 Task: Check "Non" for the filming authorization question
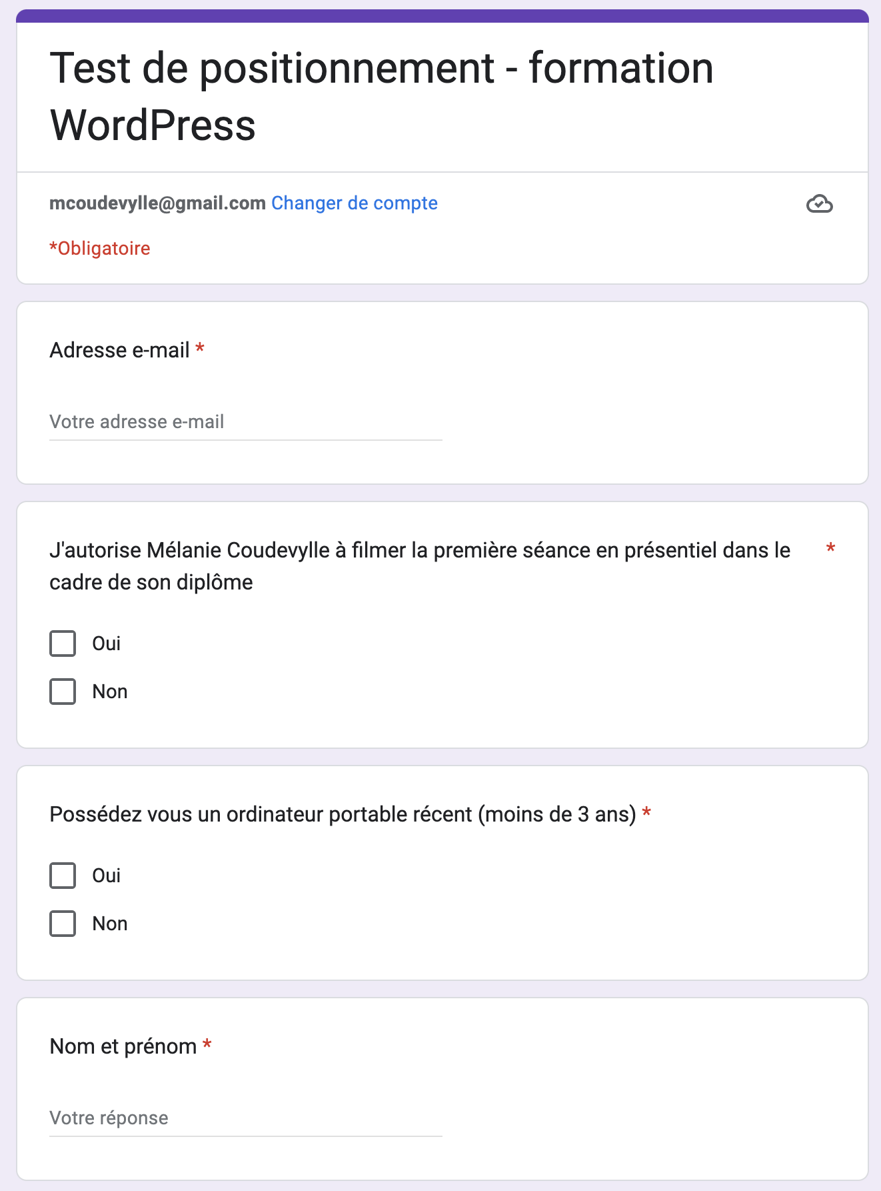point(63,692)
